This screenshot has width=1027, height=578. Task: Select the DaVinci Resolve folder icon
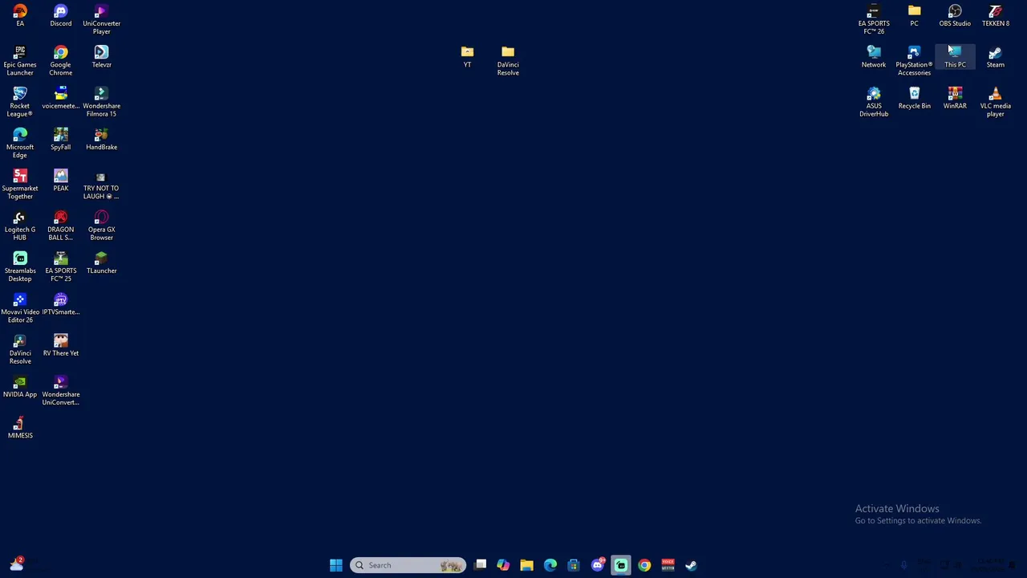(x=508, y=61)
